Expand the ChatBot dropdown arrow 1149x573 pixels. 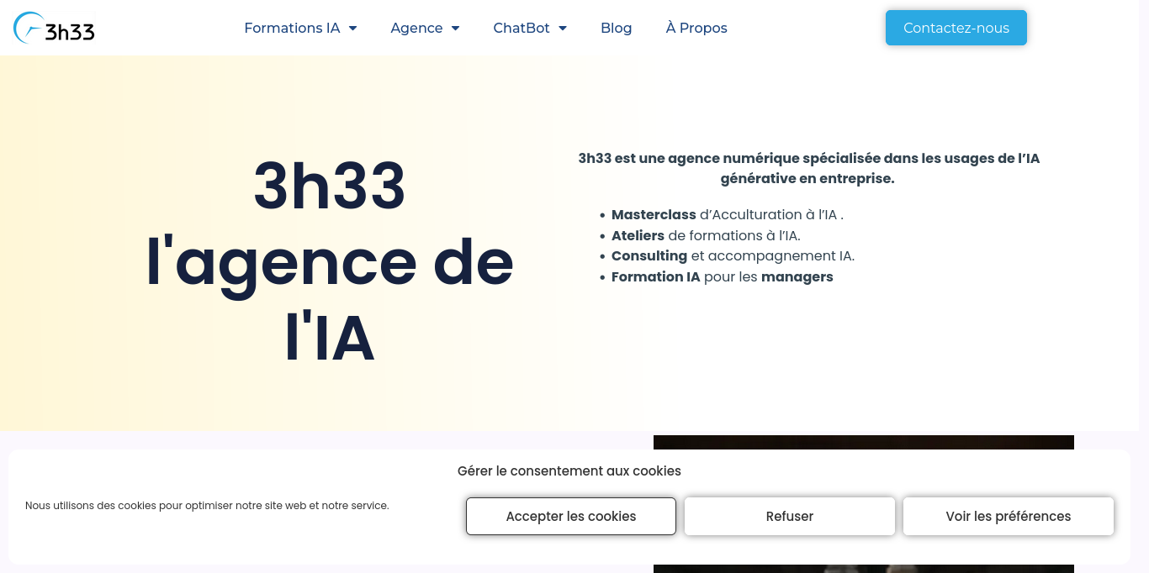point(562,28)
